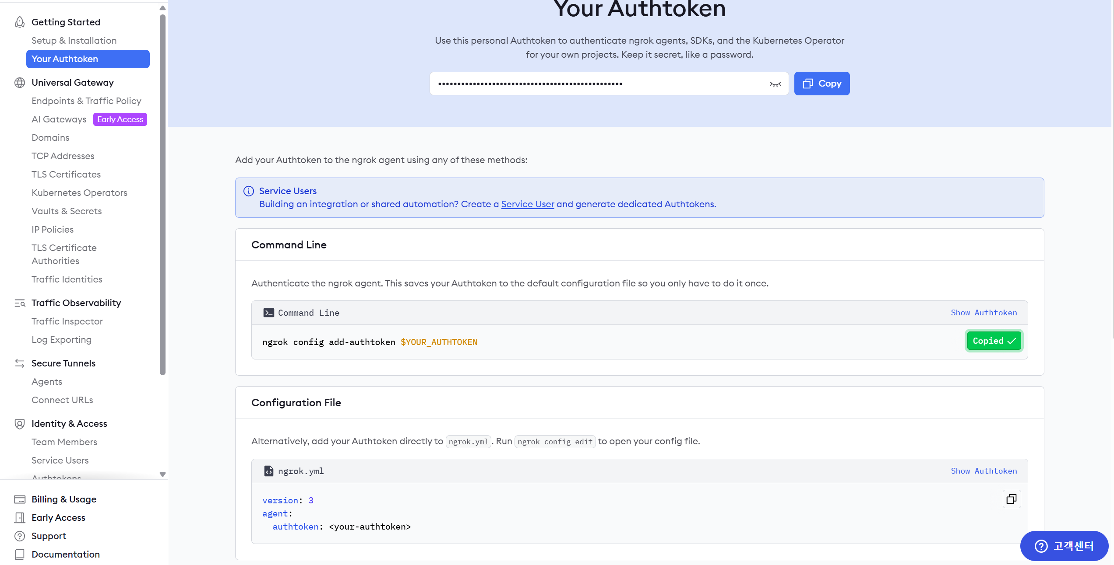Open the 고객센터 help widget
1114x565 pixels.
(x=1064, y=546)
